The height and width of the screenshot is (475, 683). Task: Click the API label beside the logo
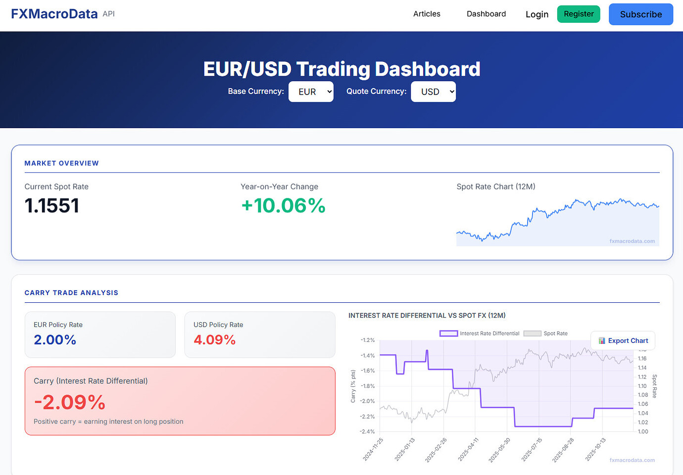(108, 14)
